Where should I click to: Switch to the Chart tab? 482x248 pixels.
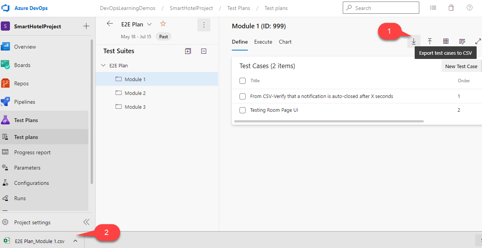point(285,42)
